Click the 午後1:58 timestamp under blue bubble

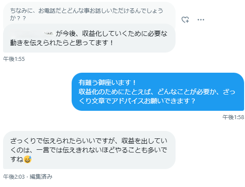[x=233, y=117]
